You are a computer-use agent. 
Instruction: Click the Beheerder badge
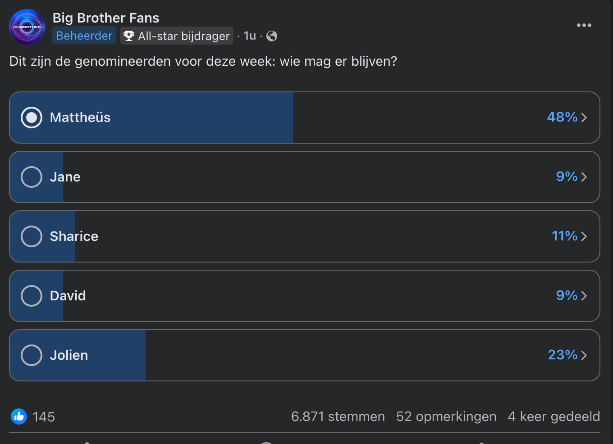(84, 36)
